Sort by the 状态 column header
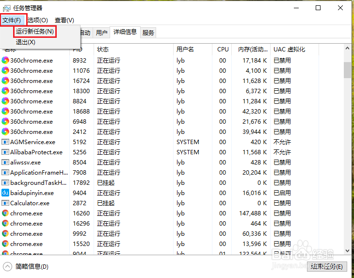This screenshot has height=278, width=354. click(134, 49)
